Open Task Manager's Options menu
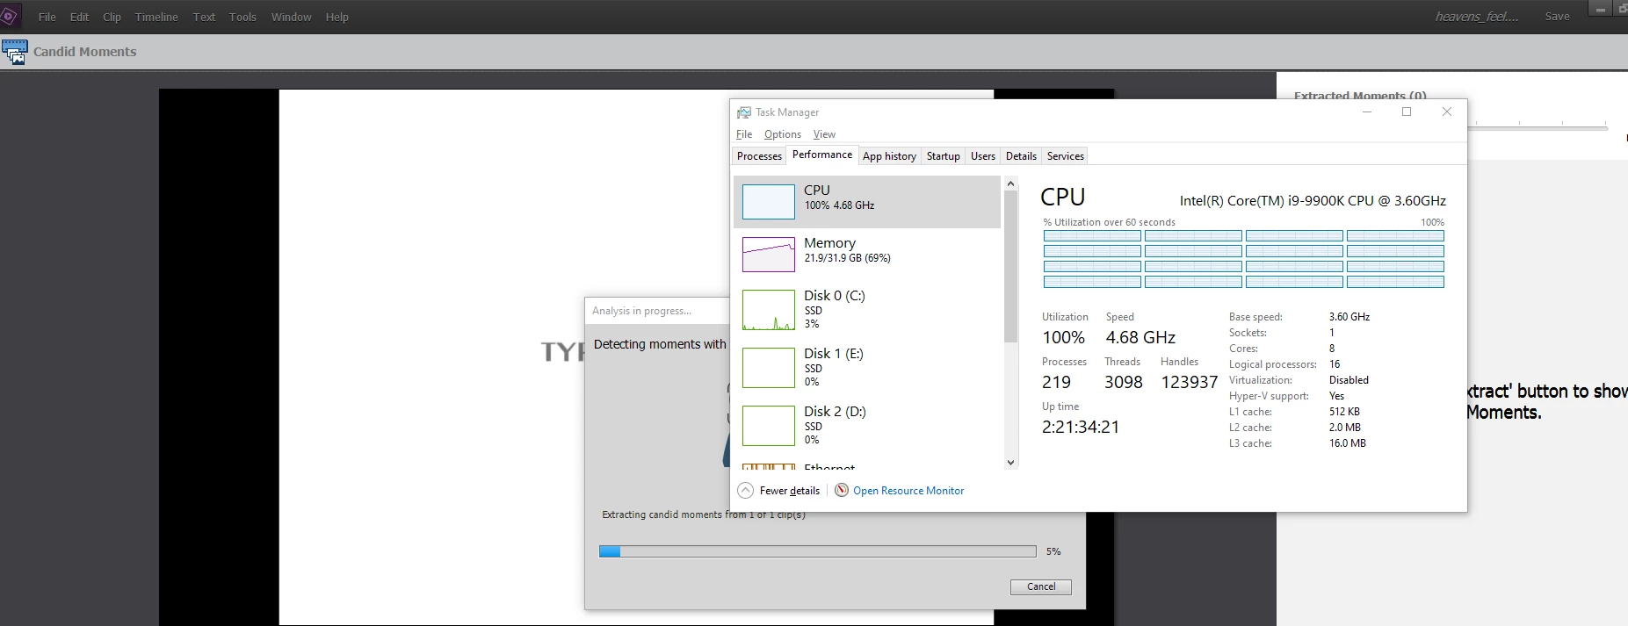The width and height of the screenshot is (1628, 626). (x=783, y=134)
